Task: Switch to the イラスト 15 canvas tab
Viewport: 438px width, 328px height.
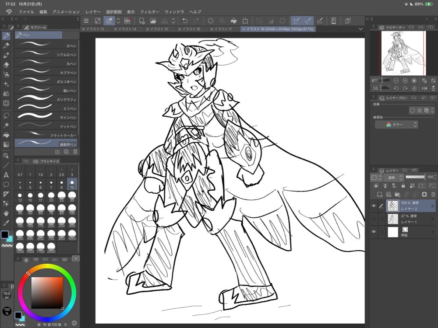Action: (x=160, y=29)
